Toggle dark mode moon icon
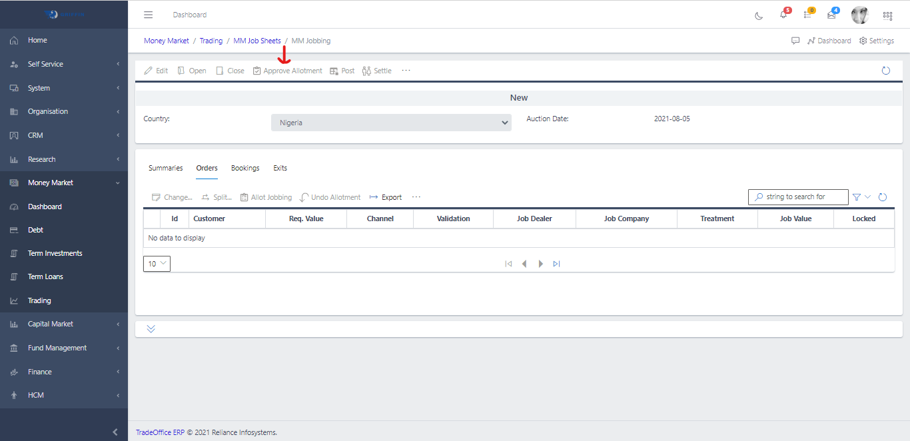Screen dimensions: 910x441 click(x=759, y=15)
